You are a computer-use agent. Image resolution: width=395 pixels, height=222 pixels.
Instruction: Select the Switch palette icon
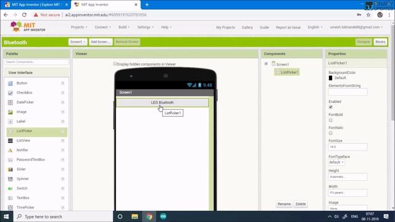tap(10, 189)
